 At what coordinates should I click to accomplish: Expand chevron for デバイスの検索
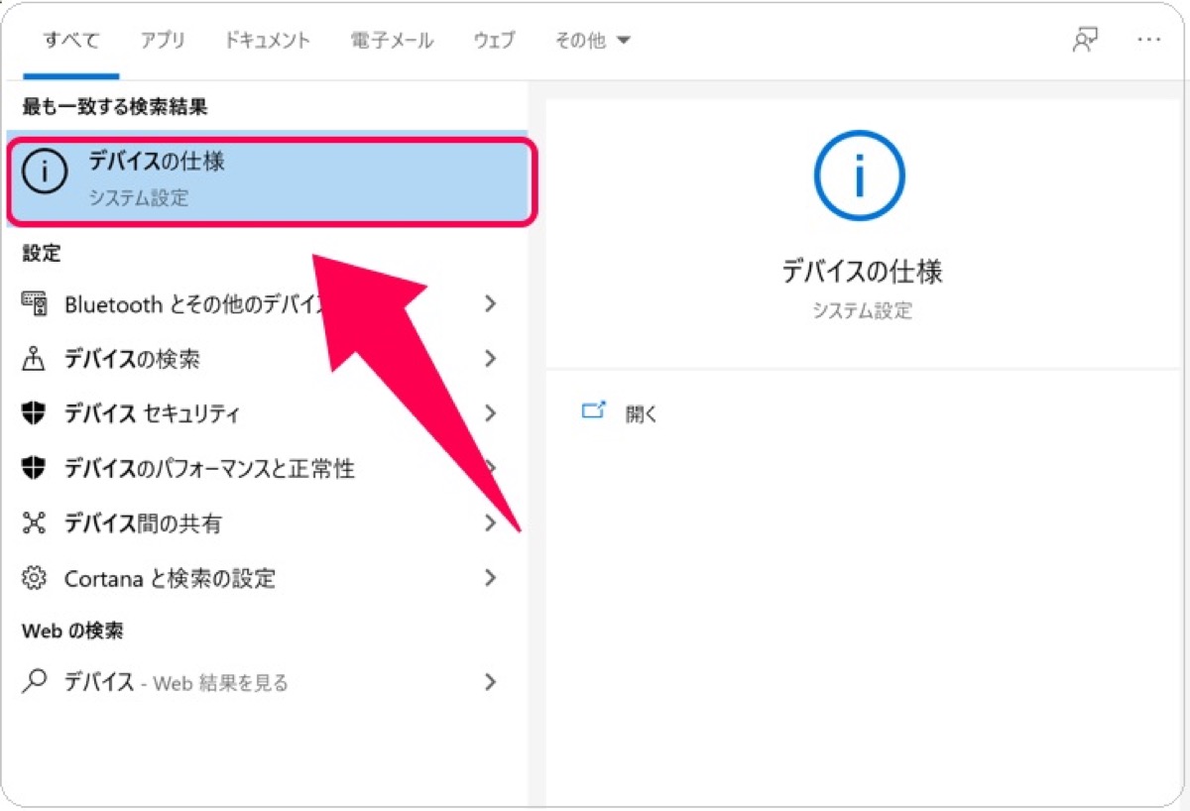pos(490,358)
